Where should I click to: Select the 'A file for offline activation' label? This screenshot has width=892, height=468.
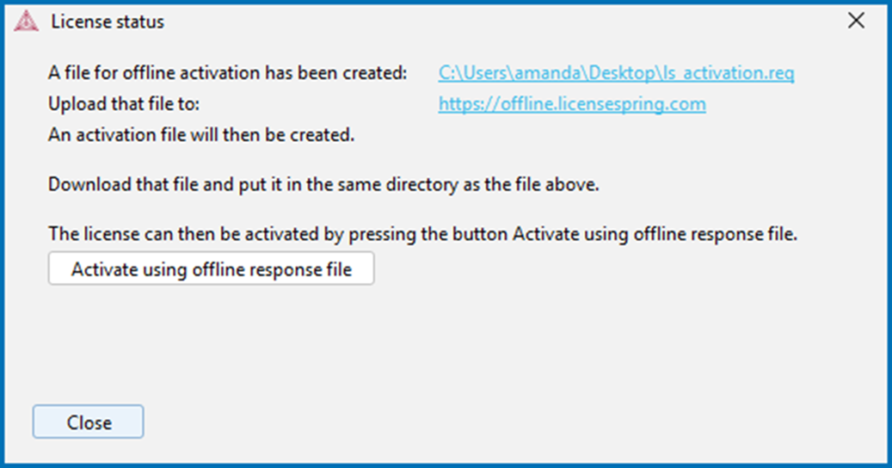[x=228, y=73]
